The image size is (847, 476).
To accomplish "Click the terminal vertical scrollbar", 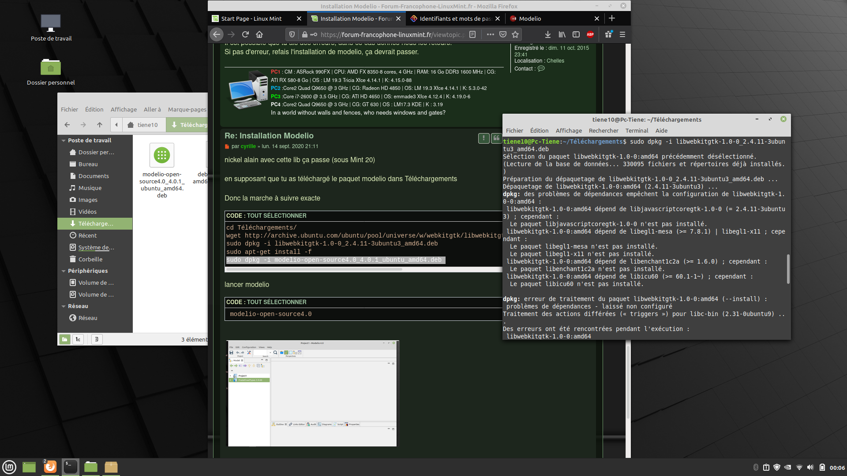I will point(788,268).
